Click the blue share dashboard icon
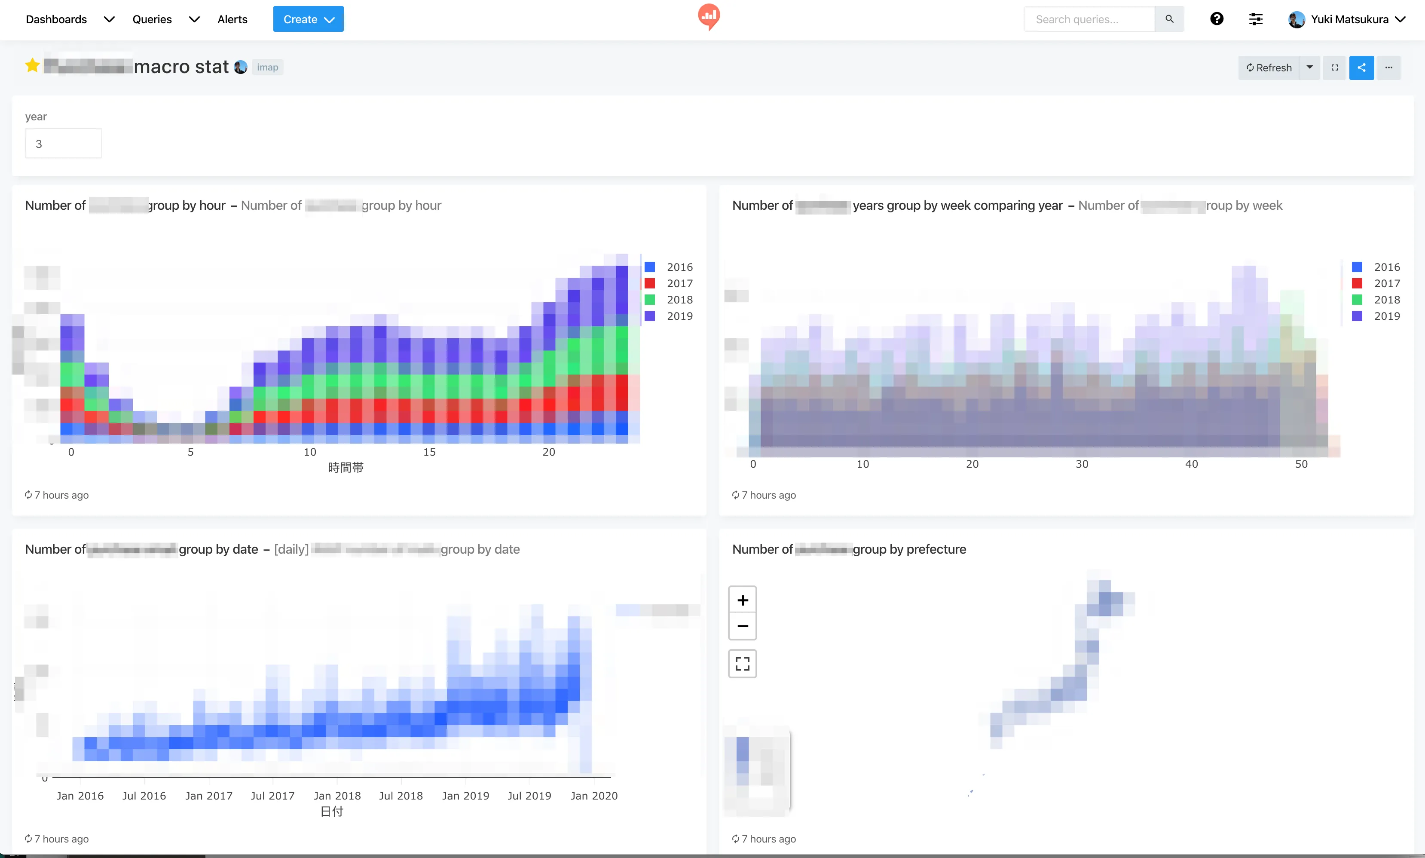The height and width of the screenshot is (858, 1425). point(1361,67)
